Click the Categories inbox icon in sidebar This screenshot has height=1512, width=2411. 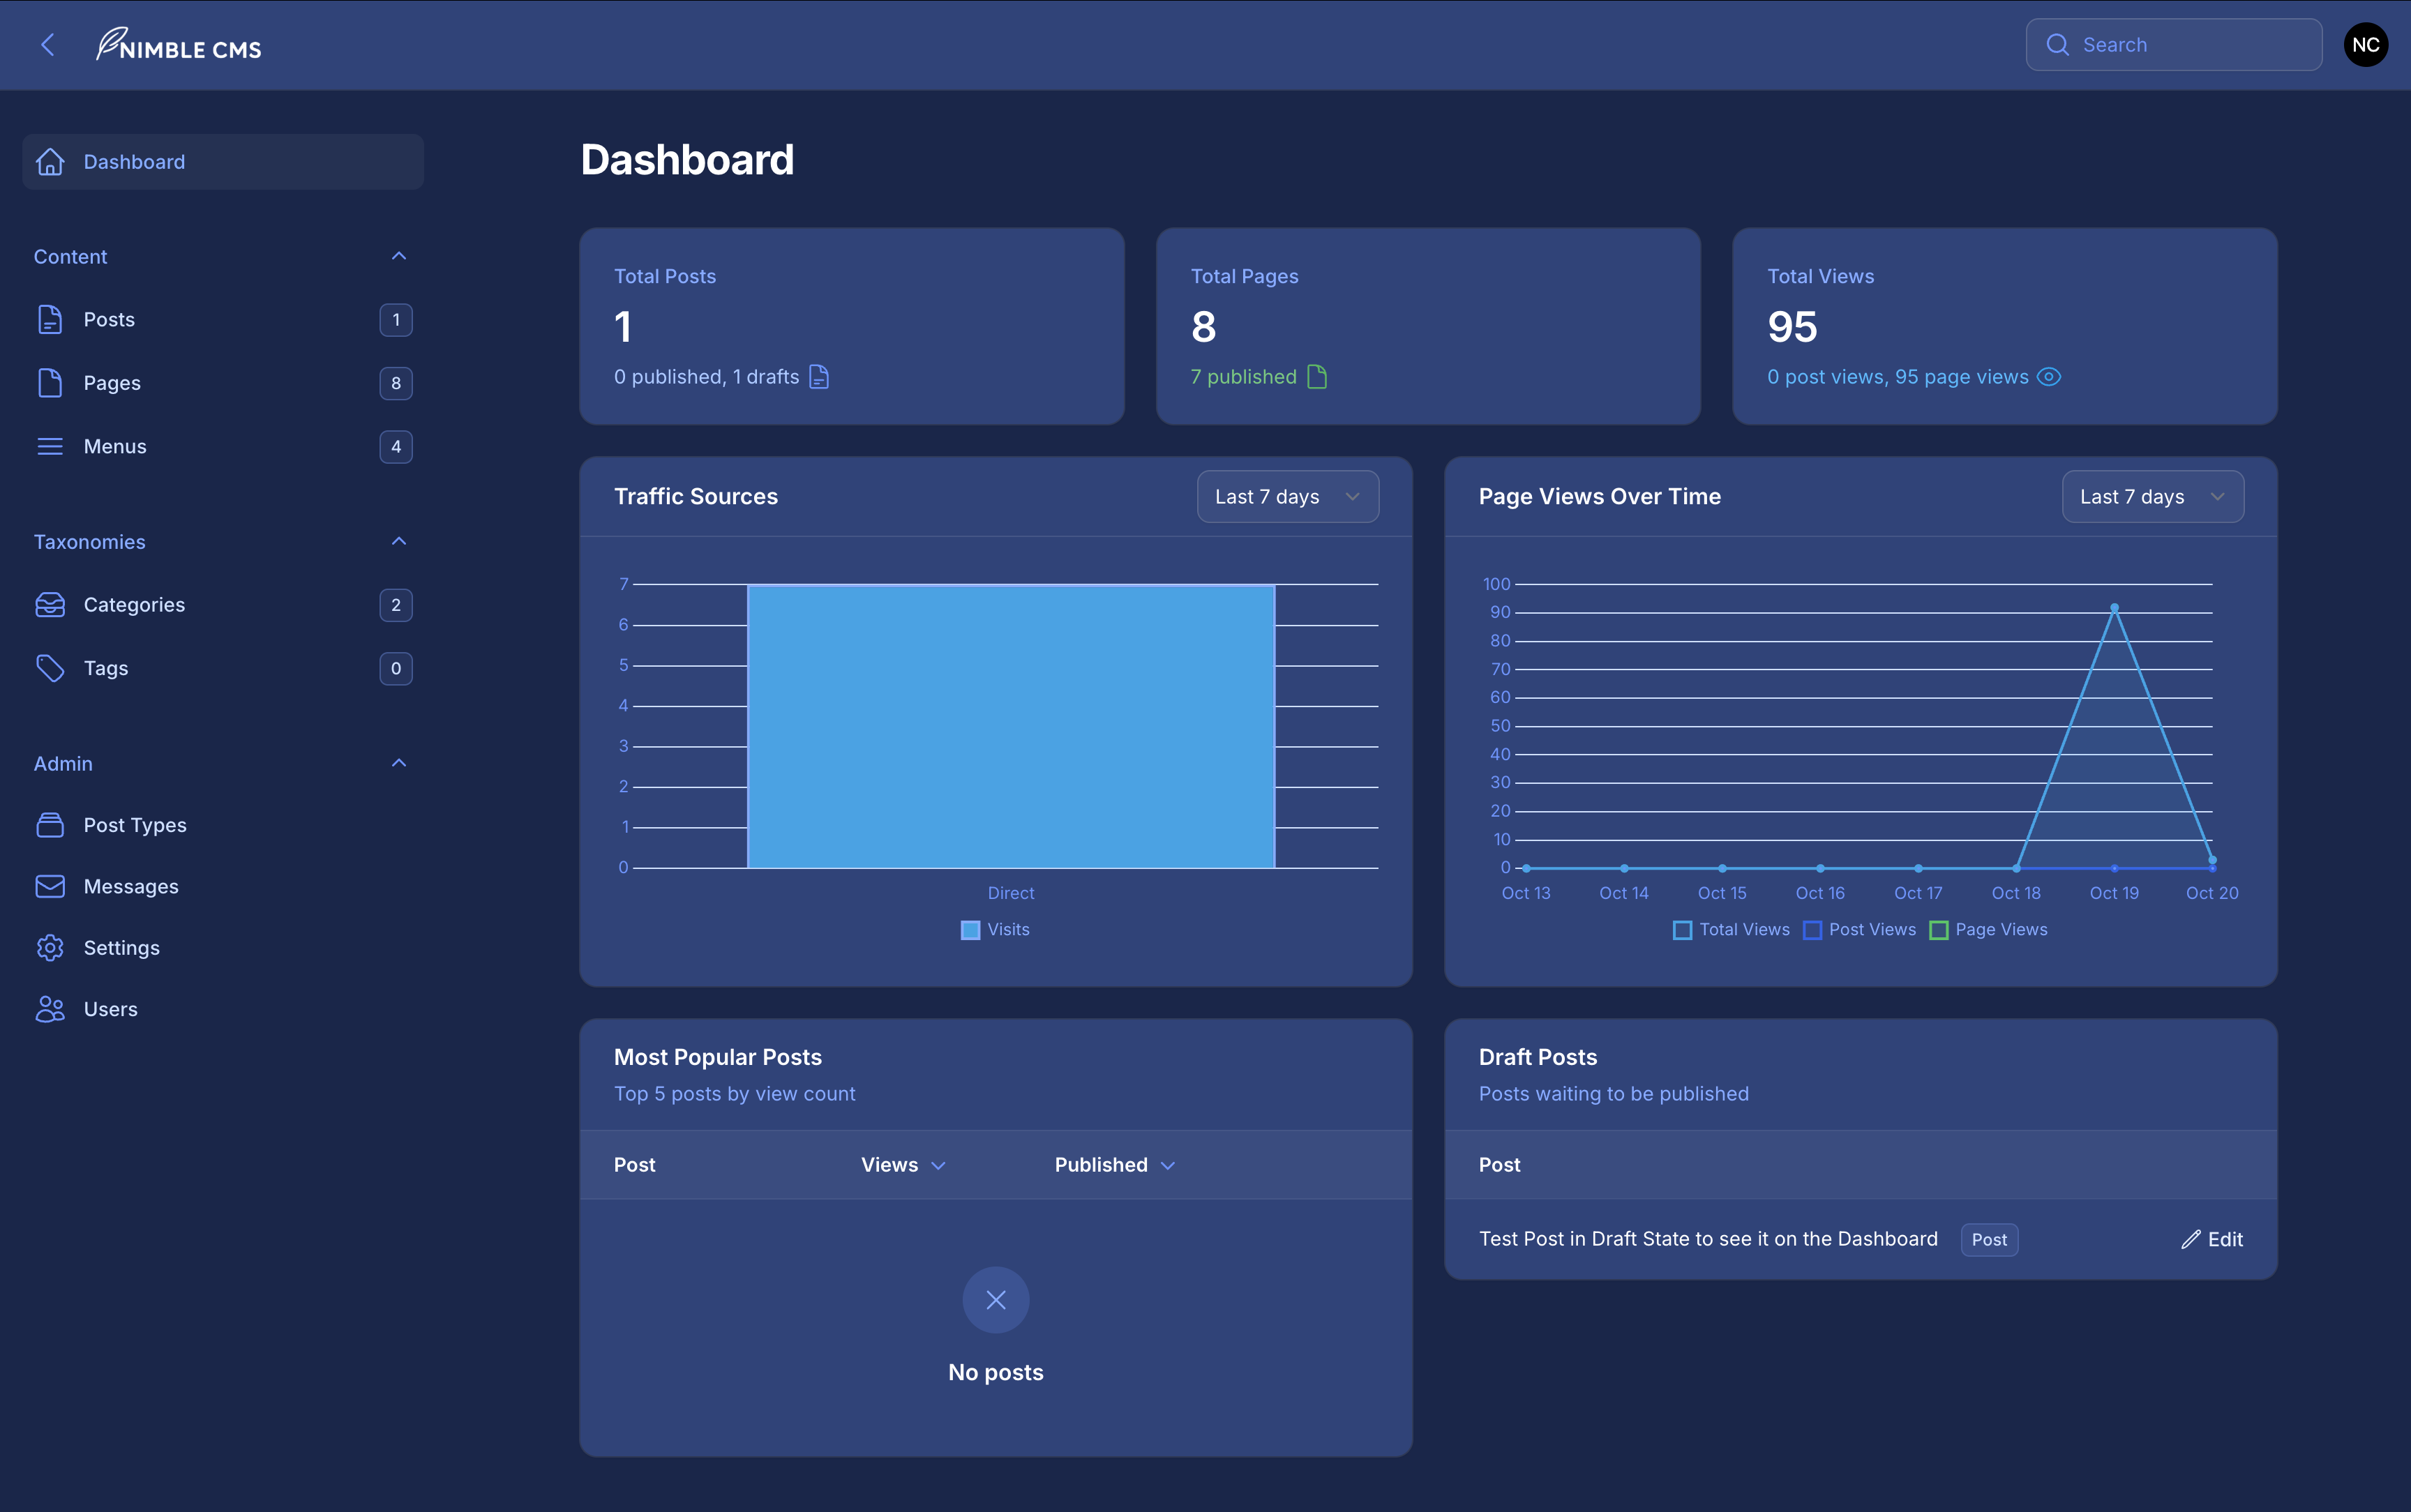[x=50, y=605]
